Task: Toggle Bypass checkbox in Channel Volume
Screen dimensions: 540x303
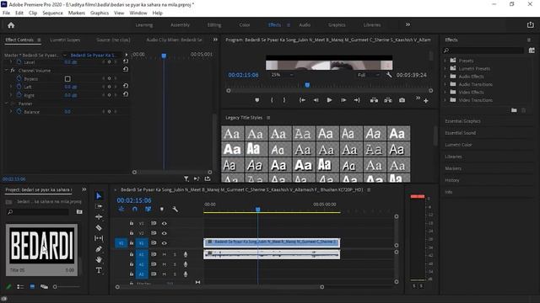Action: [x=67, y=78]
